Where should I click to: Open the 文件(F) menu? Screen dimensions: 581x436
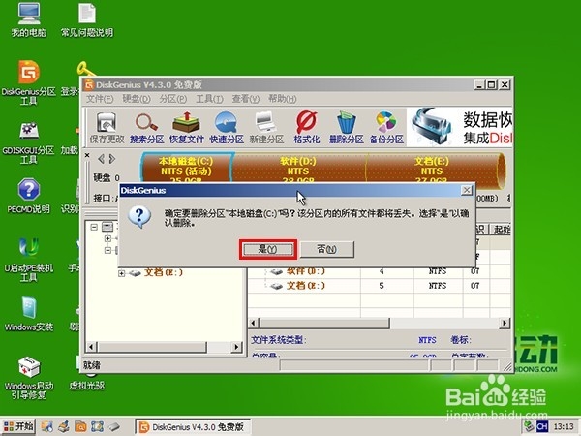click(100, 99)
